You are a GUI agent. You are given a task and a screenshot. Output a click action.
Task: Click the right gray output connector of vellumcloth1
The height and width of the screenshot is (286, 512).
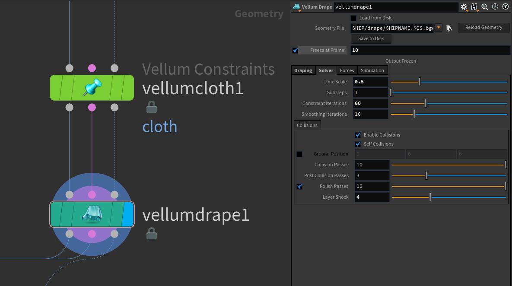[114, 107]
